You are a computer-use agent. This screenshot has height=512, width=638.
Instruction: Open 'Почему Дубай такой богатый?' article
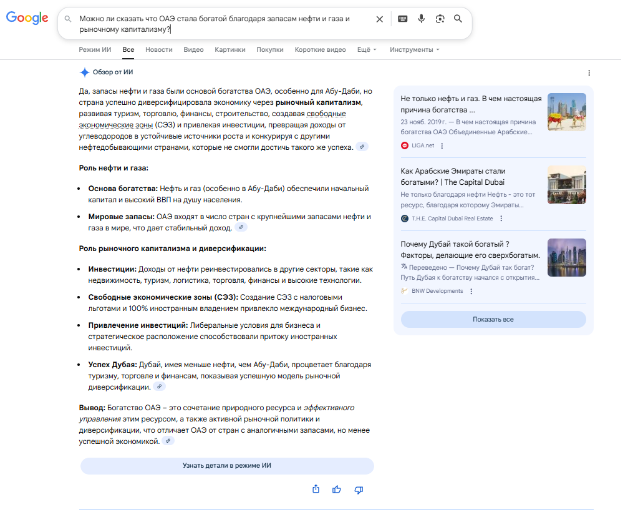(x=470, y=250)
